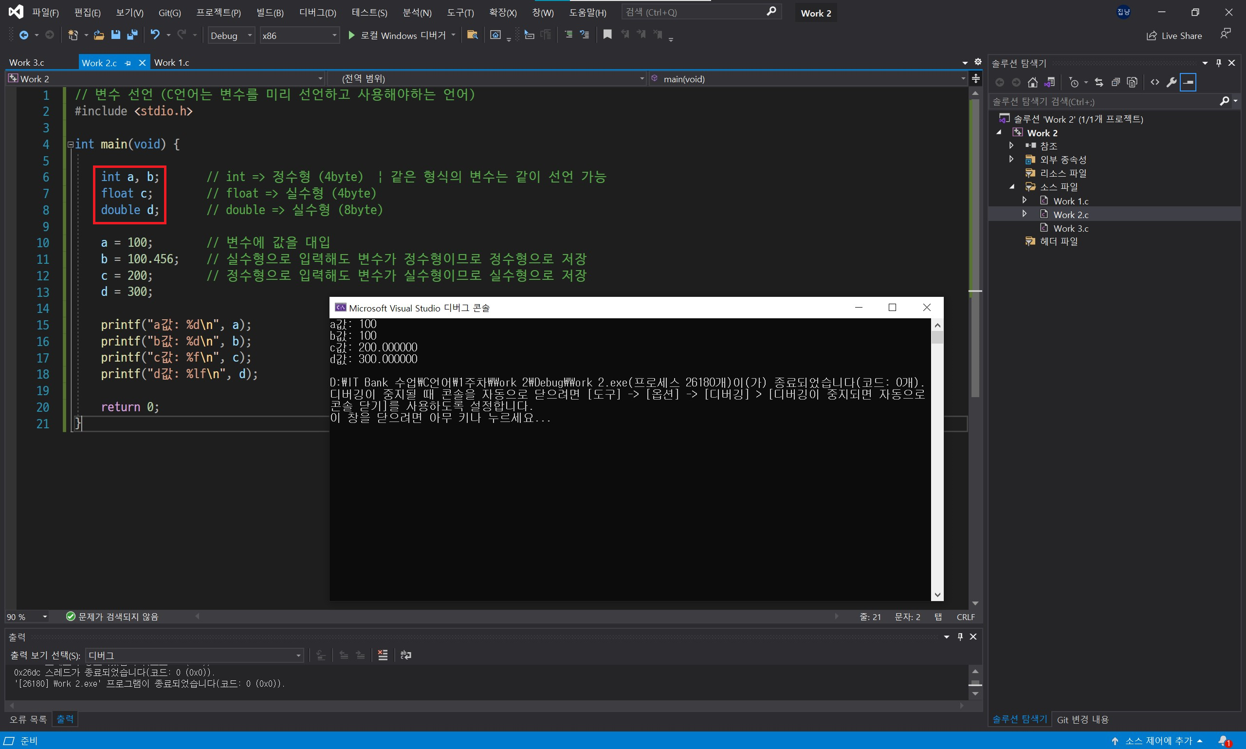Click the Find in Files icon
Image resolution: width=1246 pixels, height=749 pixels.
[472, 35]
